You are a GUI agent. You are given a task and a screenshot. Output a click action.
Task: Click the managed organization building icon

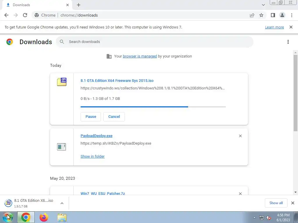109,56
